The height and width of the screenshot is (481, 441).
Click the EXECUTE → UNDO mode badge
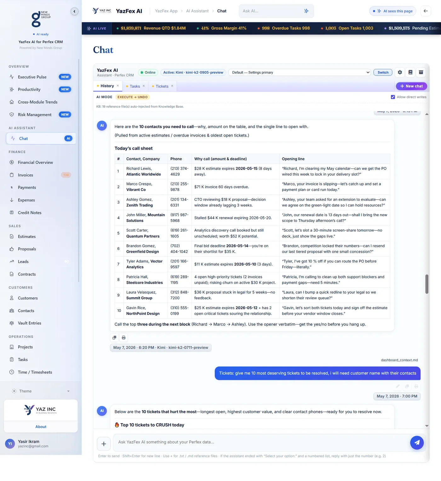tap(132, 97)
